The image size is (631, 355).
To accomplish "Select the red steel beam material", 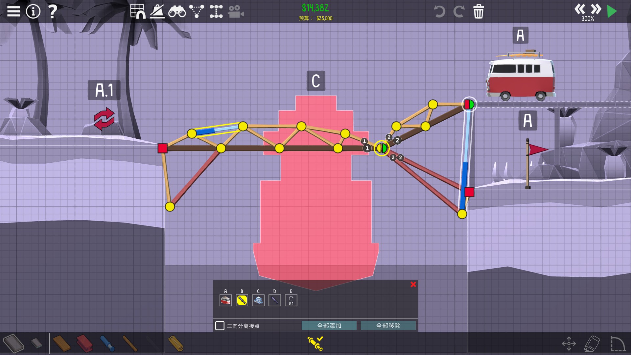I will tap(84, 343).
